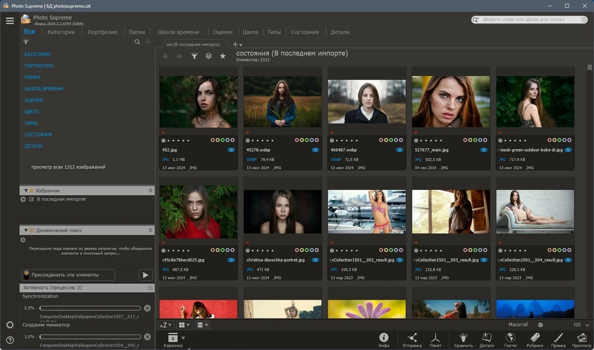Open the ЦВЕТА section in the catalog tree
This screenshot has height=350, width=594.
(x=32, y=112)
